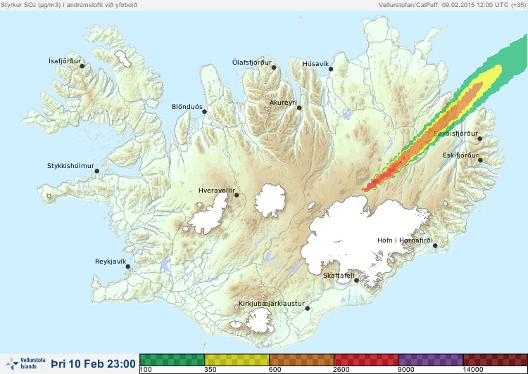The image size is (528, 374).
Task: Click the 14000 legend value
Action: (x=473, y=370)
